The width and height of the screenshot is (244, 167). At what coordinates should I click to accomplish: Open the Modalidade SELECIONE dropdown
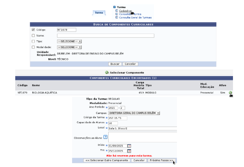70,47
